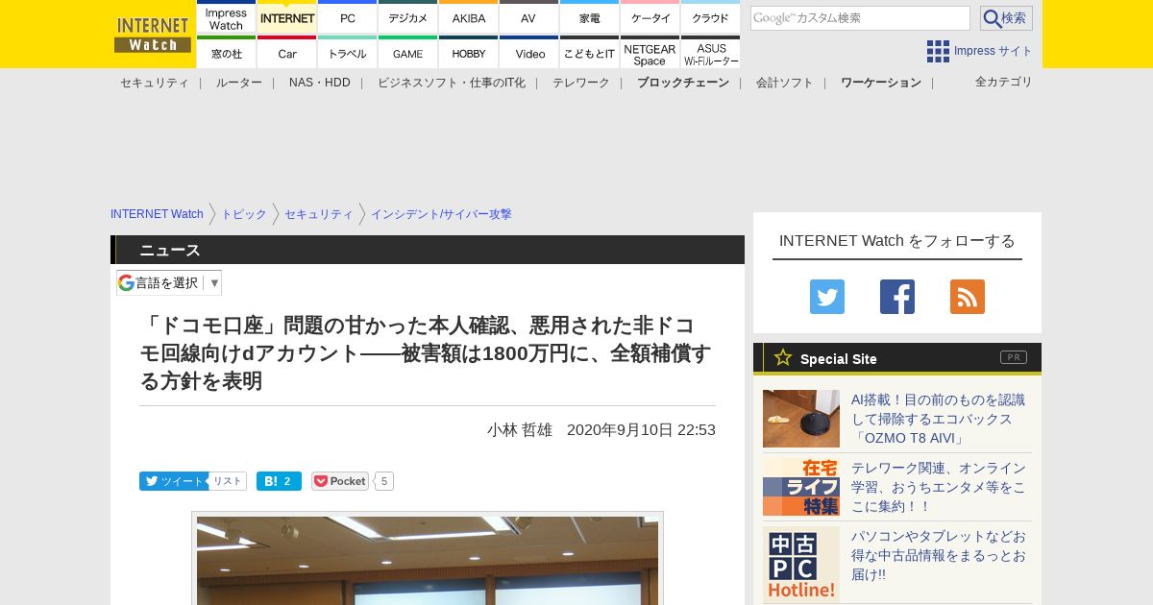
Task: Open the 言語を選択 language dropdown
Action: coord(169,282)
